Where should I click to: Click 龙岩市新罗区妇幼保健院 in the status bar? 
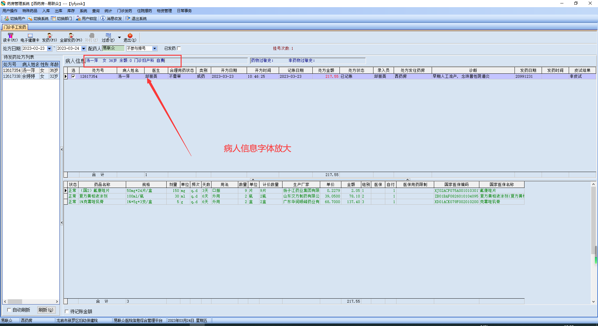77,320
